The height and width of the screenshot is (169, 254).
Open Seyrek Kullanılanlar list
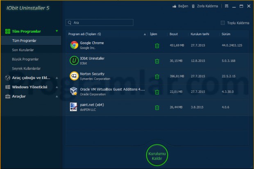pyautogui.click(x=26, y=68)
